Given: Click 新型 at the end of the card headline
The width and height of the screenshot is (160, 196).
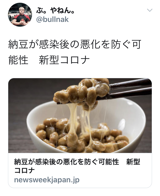Looking at the screenshot, I should (x=133, y=162).
